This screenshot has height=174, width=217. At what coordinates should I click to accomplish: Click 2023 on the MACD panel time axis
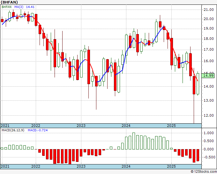81,166
